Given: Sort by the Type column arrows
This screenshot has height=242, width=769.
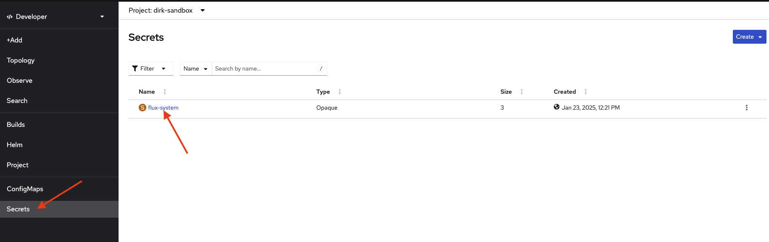Looking at the screenshot, I should pyautogui.click(x=340, y=92).
